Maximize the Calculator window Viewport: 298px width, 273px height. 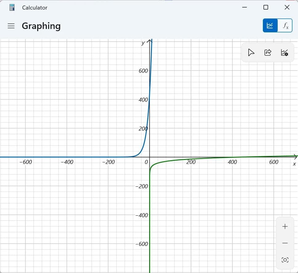pyautogui.click(x=266, y=7)
